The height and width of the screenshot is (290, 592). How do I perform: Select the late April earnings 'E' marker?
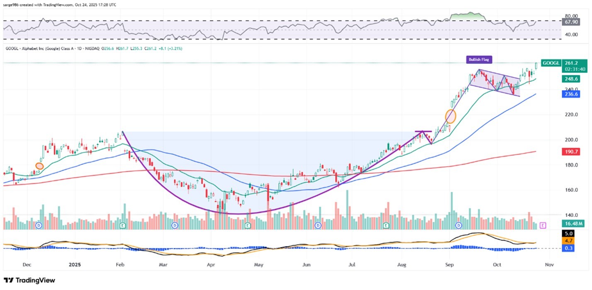247,225
